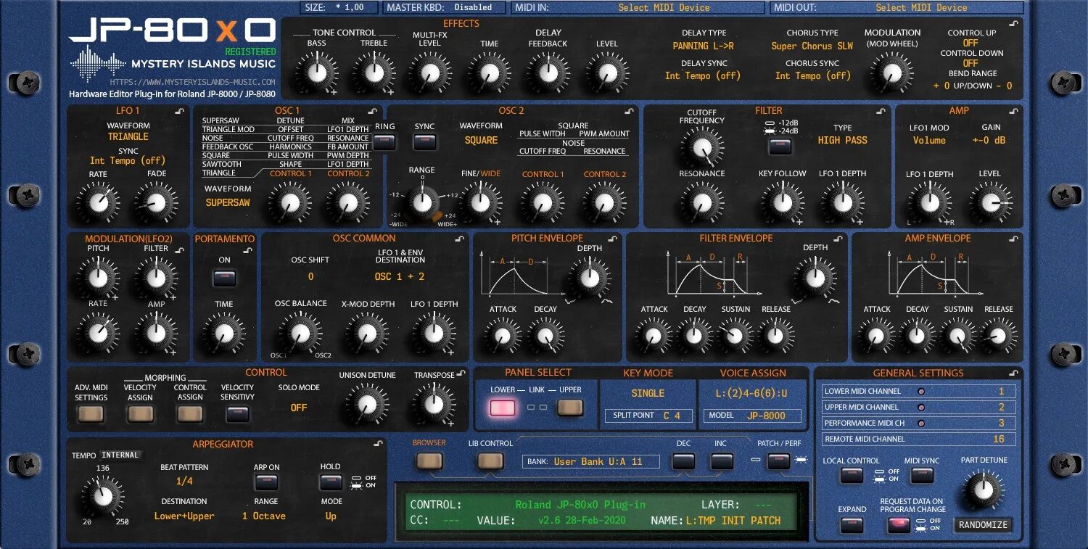This screenshot has height=549, width=1088.
Task: Click the arpeggiator TEMPO knob
Action: tap(102, 498)
